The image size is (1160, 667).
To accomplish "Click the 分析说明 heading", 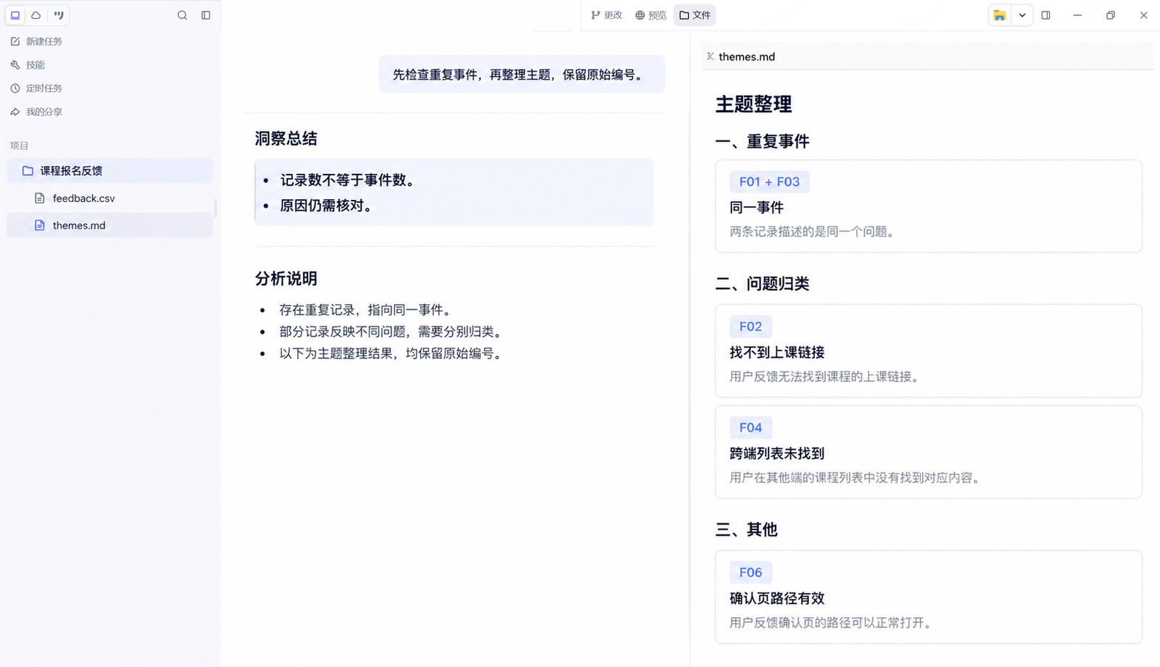I will (286, 279).
